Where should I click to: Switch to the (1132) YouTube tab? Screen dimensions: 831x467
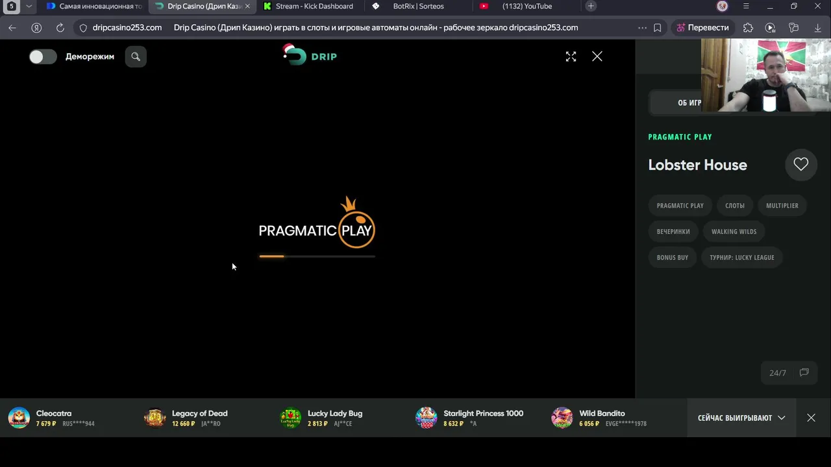point(527,6)
